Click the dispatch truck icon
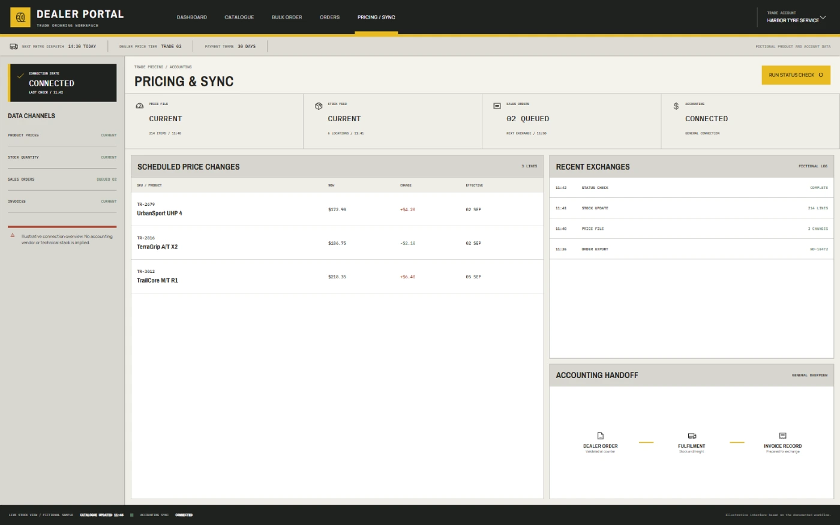The width and height of the screenshot is (840, 525). click(14, 46)
